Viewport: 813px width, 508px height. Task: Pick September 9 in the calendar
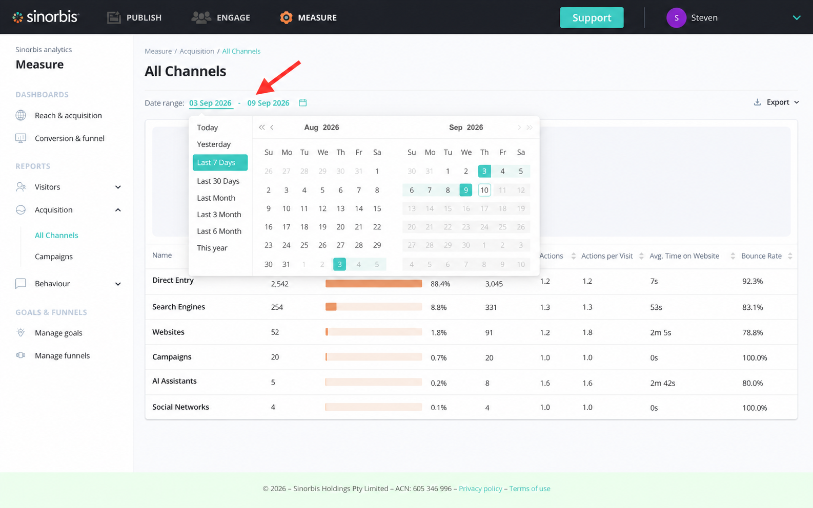tap(466, 190)
